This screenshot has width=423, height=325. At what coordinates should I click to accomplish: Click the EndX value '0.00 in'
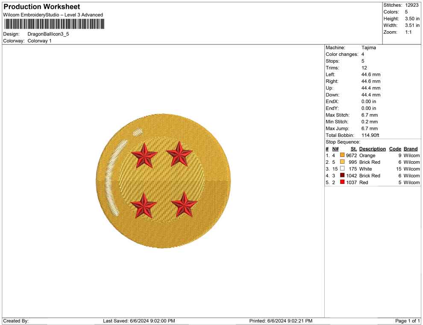(369, 102)
